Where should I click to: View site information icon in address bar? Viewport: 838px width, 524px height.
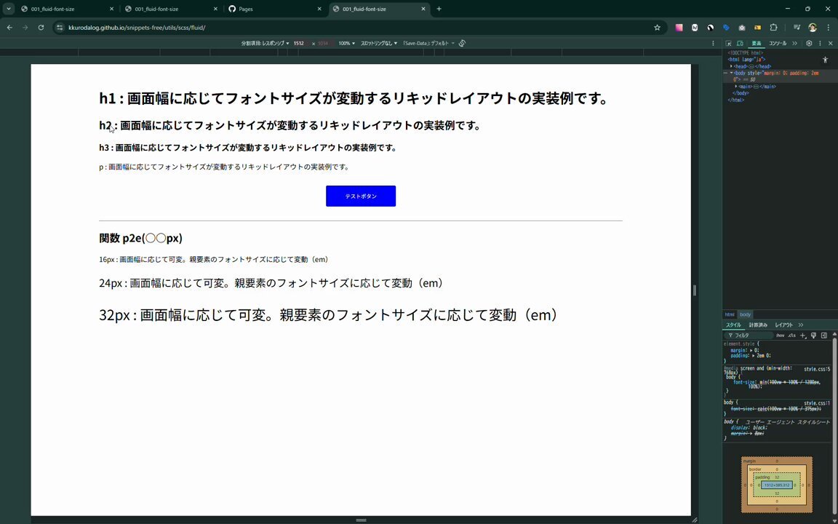[x=60, y=27]
